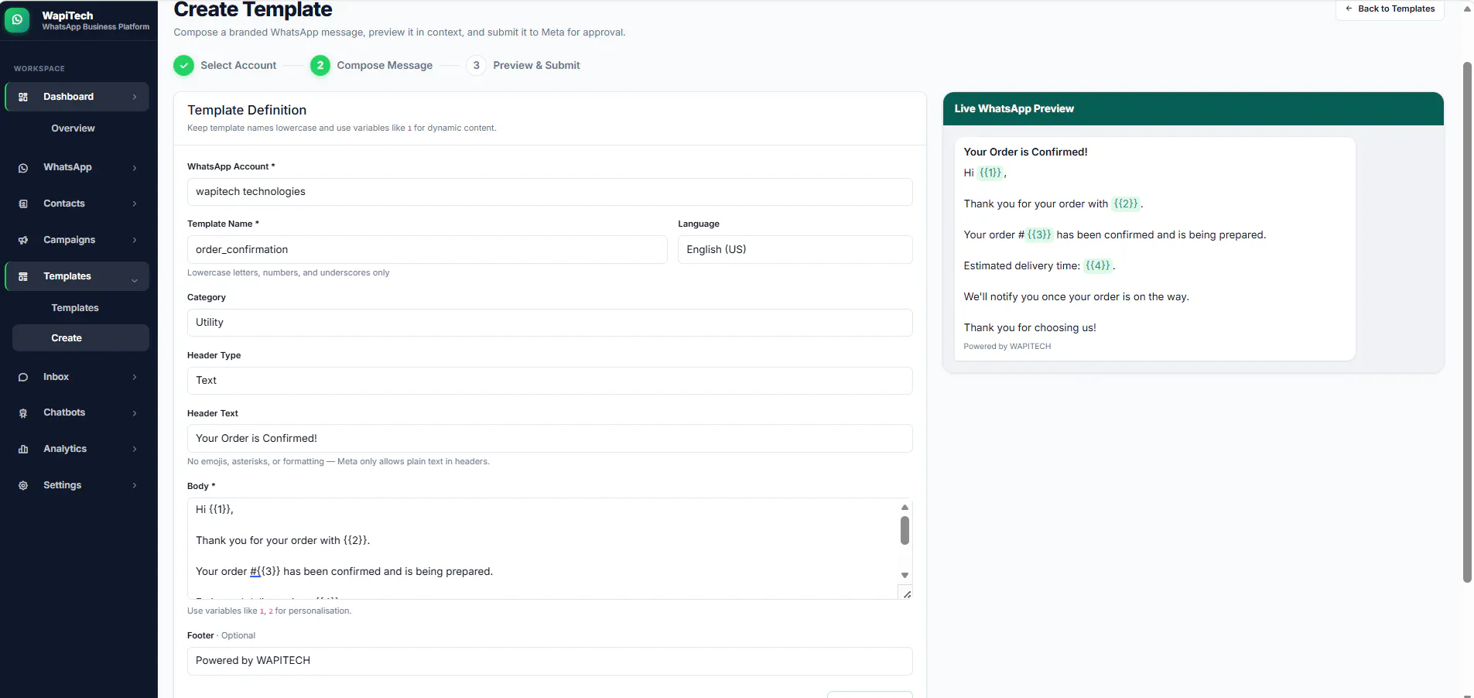1474x698 pixels.
Task: Click preview text Thank you for choosing us!
Action: (x=1030, y=328)
